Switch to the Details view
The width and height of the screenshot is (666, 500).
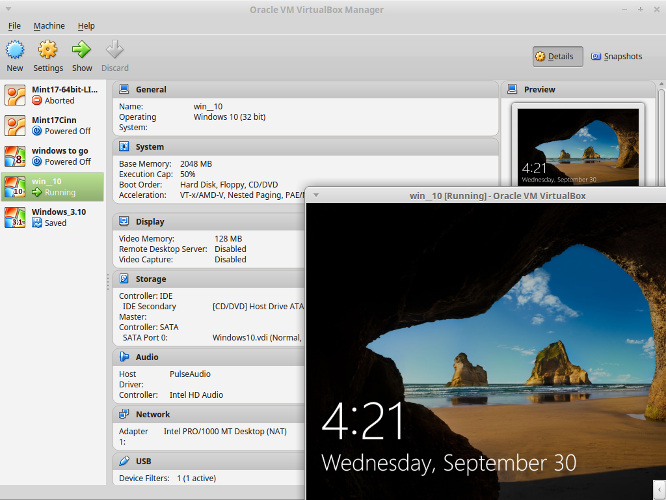tap(557, 57)
